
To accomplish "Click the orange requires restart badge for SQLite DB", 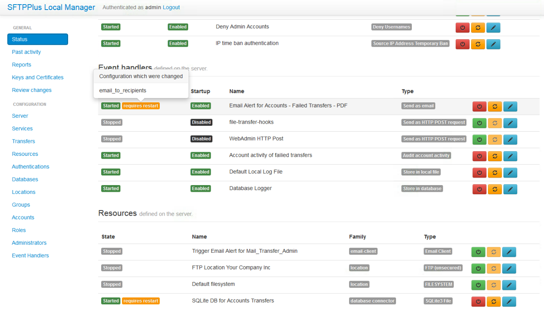I will 141,301.
